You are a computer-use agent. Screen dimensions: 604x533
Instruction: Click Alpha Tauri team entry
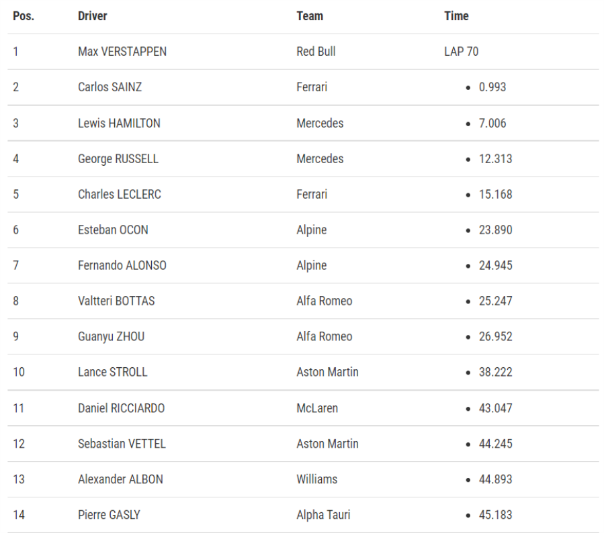point(323,515)
